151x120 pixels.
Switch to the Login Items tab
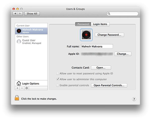pyautogui.click(x=100, y=24)
